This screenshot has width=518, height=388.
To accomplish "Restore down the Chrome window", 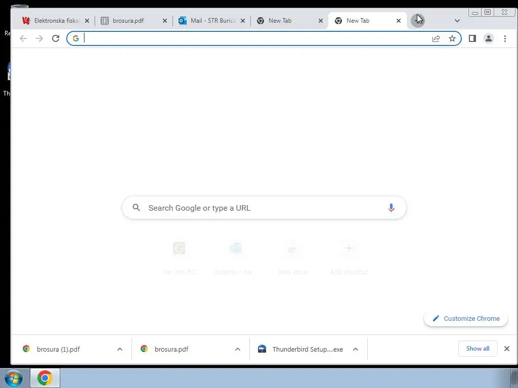I will 488,13.
